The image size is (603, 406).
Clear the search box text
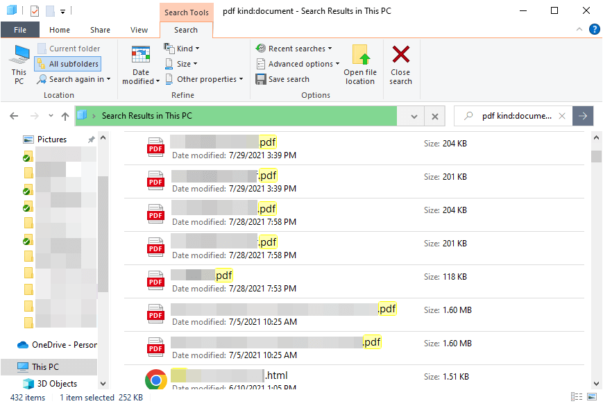tap(562, 116)
